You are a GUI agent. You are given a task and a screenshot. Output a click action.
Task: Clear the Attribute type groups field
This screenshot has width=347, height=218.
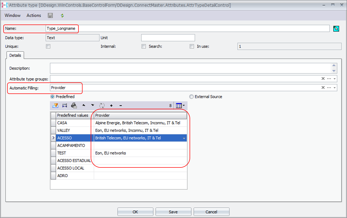(323, 79)
